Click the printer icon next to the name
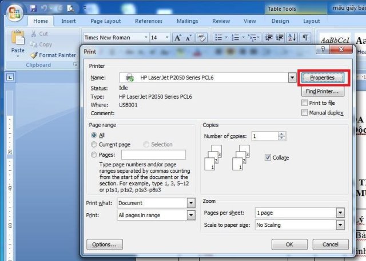The width and height of the screenshot is (366, 261). [130, 78]
